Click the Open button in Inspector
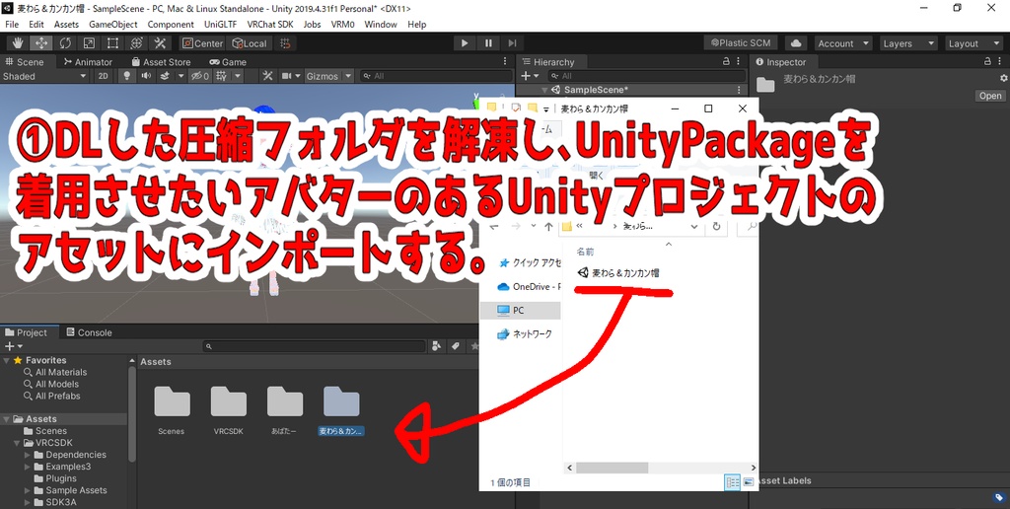This screenshot has width=1010, height=509. point(990,96)
